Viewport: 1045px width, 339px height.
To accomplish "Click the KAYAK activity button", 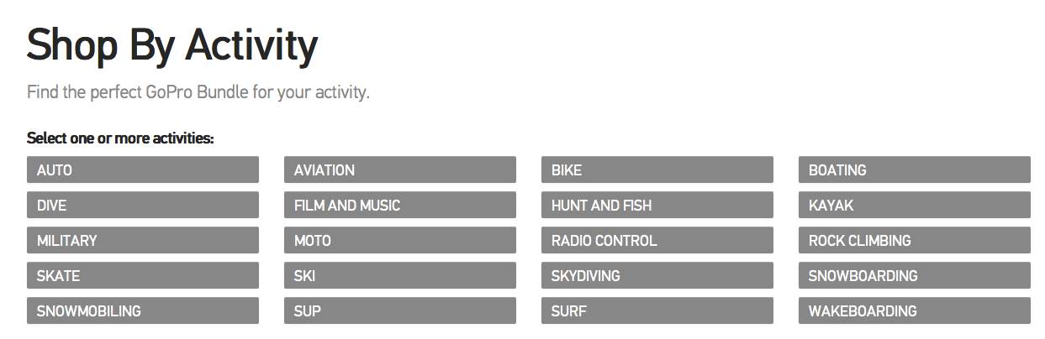I will 914,205.
